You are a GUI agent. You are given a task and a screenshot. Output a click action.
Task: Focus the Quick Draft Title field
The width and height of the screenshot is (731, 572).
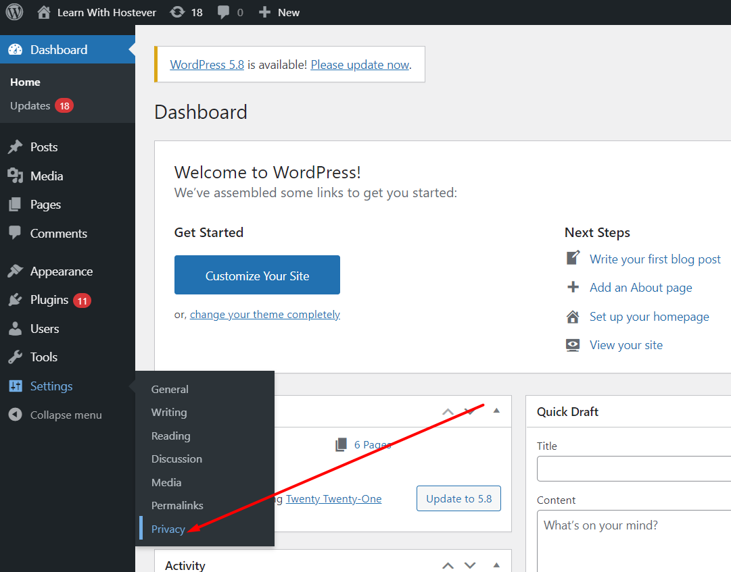coord(634,469)
